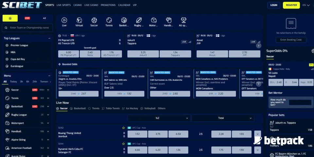Open American Football in the sports menu
Viewport: 314px width, 157px height.
pos(22,148)
